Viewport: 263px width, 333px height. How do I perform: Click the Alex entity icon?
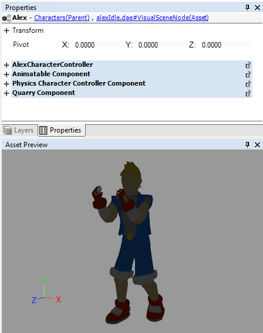(6, 18)
